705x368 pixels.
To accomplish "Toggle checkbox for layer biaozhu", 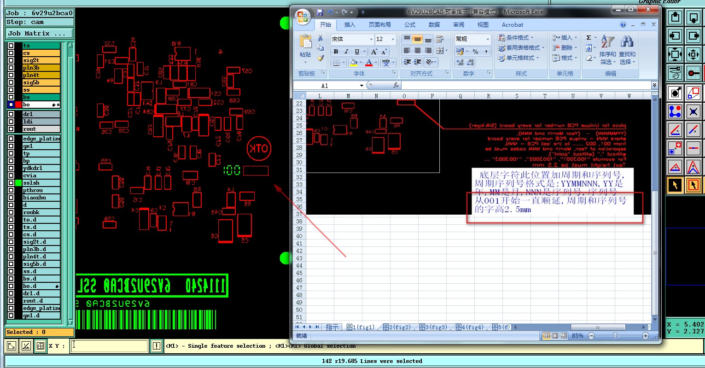I will [x=11, y=198].
